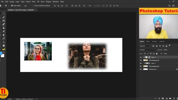Open the Plugins menu
The height and width of the screenshot is (100, 178).
tap(48, 2)
